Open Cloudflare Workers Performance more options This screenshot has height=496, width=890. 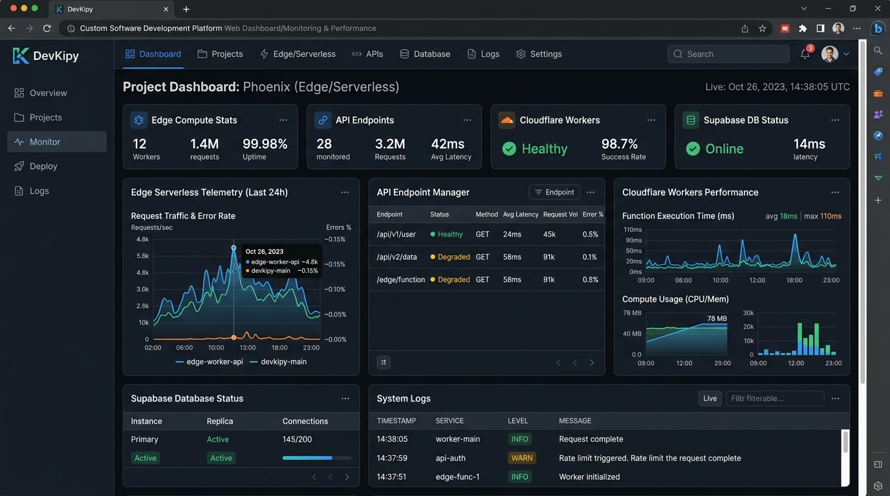tap(835, 192)
